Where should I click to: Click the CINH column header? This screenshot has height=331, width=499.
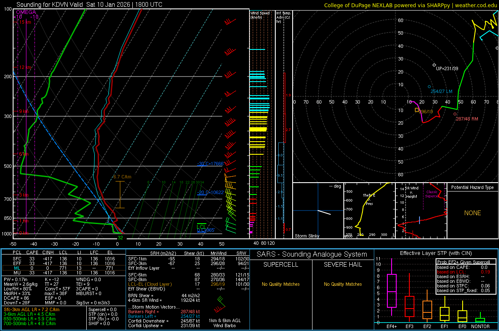coord(48,252)
